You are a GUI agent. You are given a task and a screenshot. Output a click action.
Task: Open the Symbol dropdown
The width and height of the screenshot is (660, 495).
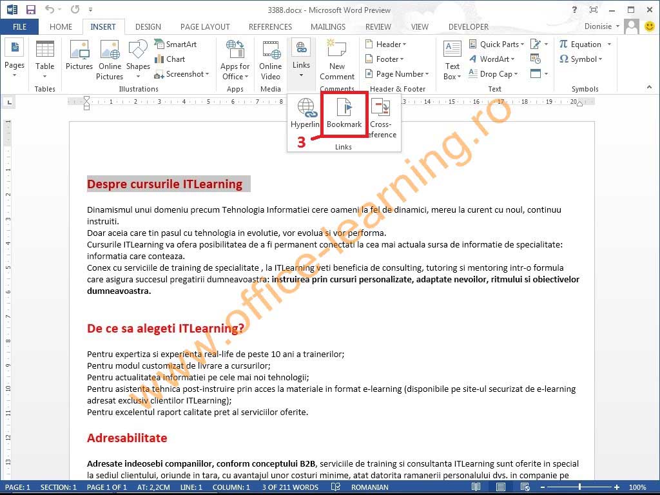[581, 59]
